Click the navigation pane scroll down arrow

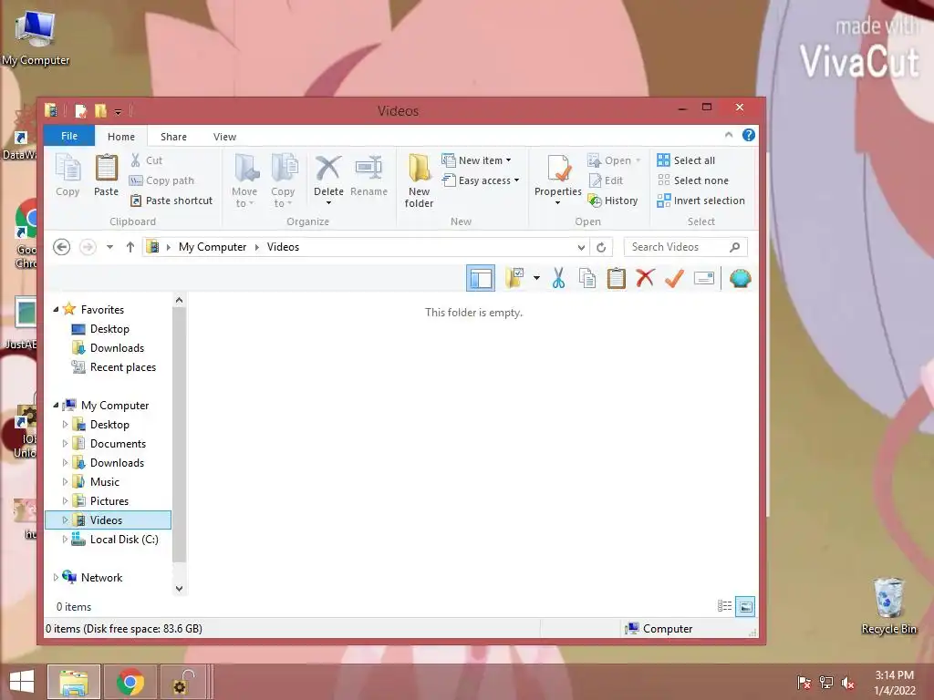click(x=180, y=588)
